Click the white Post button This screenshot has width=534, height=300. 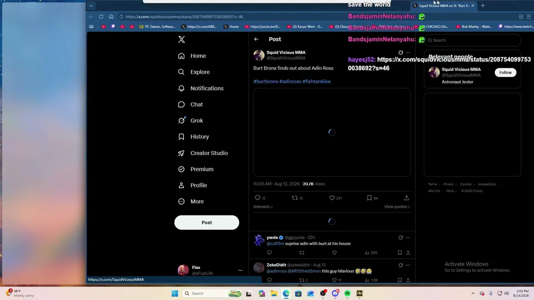(x=207, y=222)
